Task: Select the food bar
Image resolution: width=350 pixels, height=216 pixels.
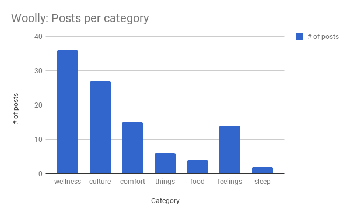Action: coord(198,167)
